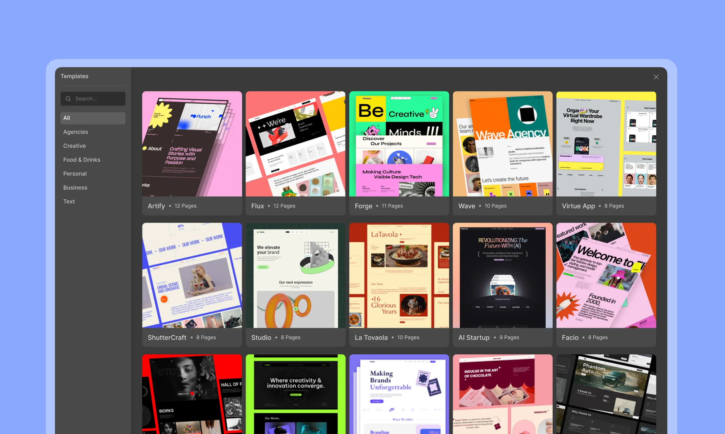Pick the Studio template preview
The height and width of the screenshot is (434, 725).
(x=295, y=275)
